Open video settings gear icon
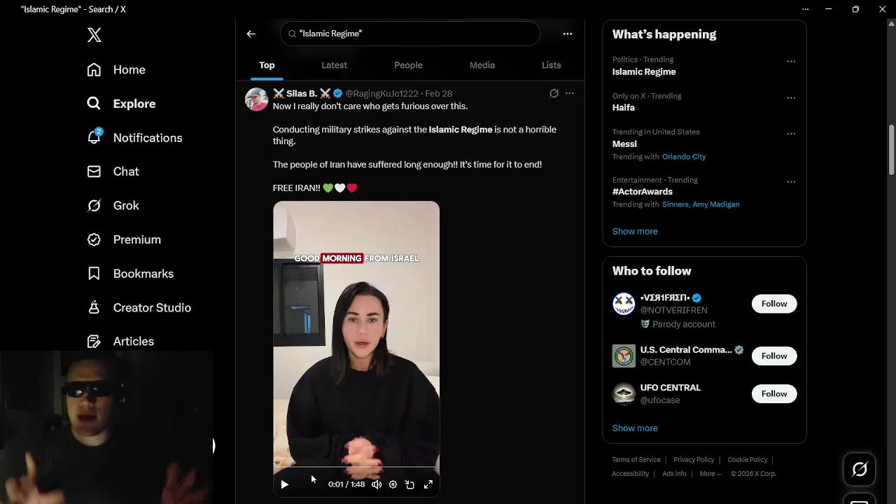This screenshot has width=896, height=504. pyautogui.click(x=393, y=484)
